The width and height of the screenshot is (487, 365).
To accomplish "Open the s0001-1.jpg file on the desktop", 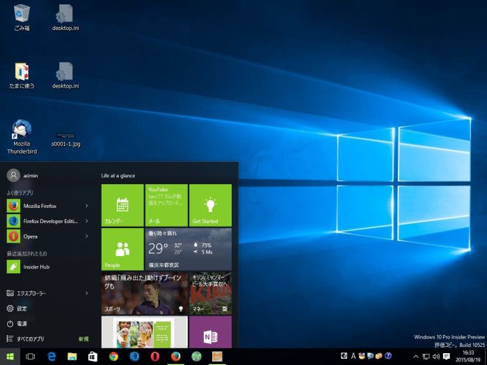I will coord(65,136).
